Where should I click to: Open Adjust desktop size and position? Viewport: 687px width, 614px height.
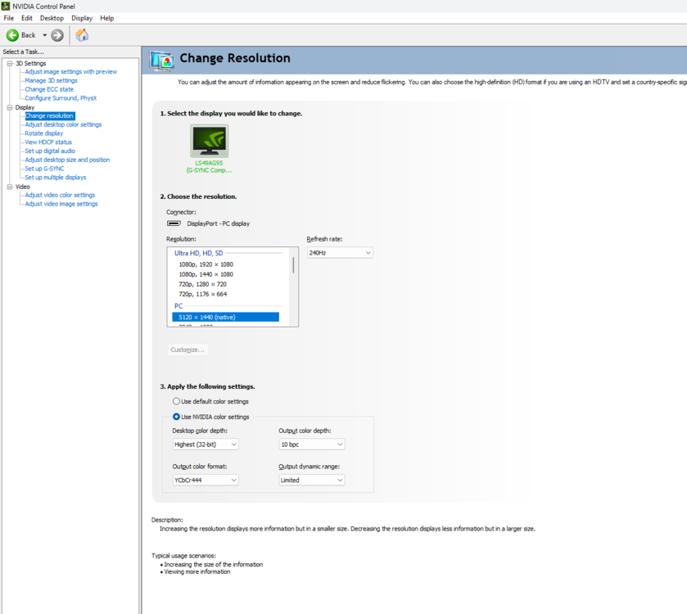pos(67,160)
